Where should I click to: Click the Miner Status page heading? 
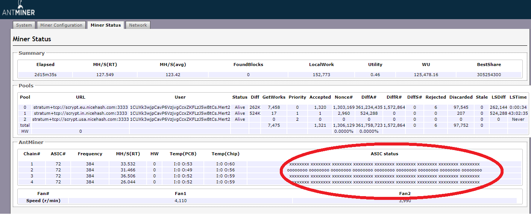click(32, 39)
